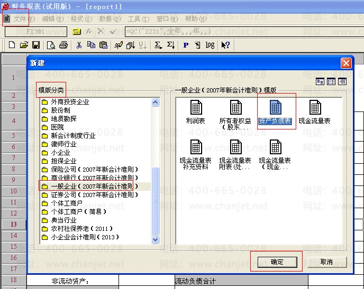
Task: Click the fx function icon
Action: [x=89, y=32]
